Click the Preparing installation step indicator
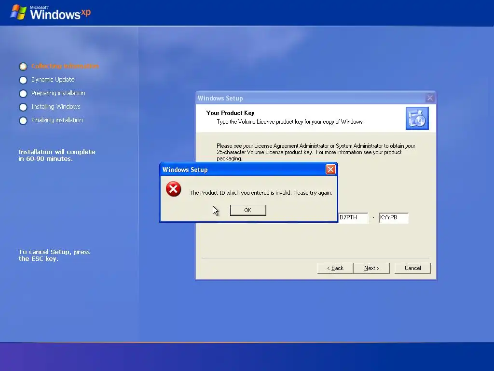The height and width of the screenshot is (371, 494). [x=23, y=93]
